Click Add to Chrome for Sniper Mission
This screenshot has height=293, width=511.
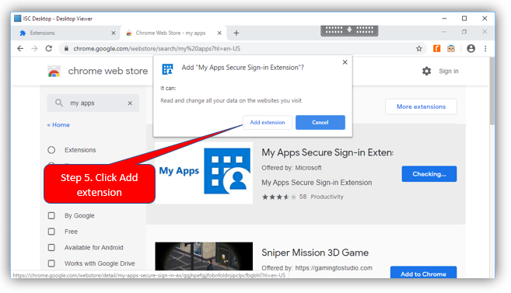(x=423, y=273)
